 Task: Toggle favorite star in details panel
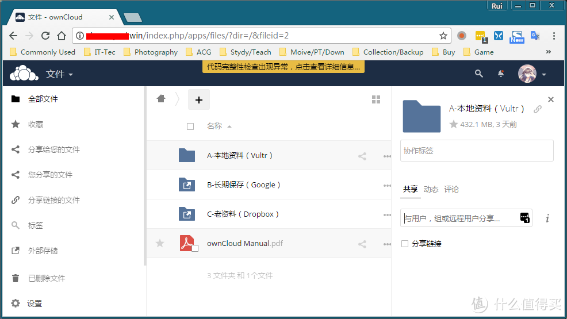coord(454,124)
